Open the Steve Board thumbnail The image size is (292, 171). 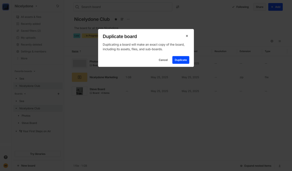point(80,91)
